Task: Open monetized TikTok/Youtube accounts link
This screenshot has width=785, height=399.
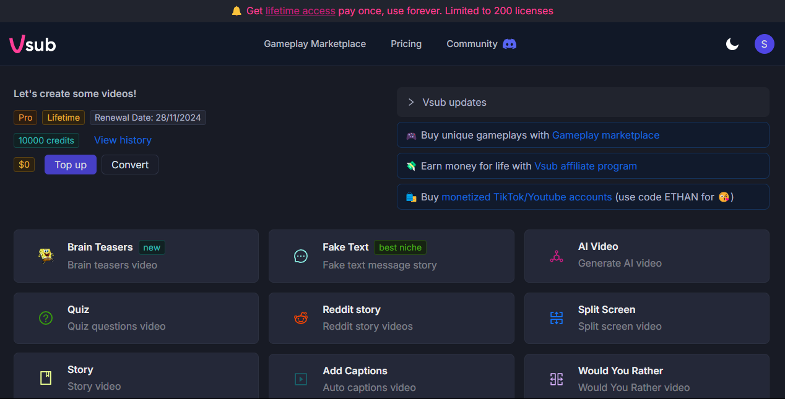Action: (x=527, y=197)
